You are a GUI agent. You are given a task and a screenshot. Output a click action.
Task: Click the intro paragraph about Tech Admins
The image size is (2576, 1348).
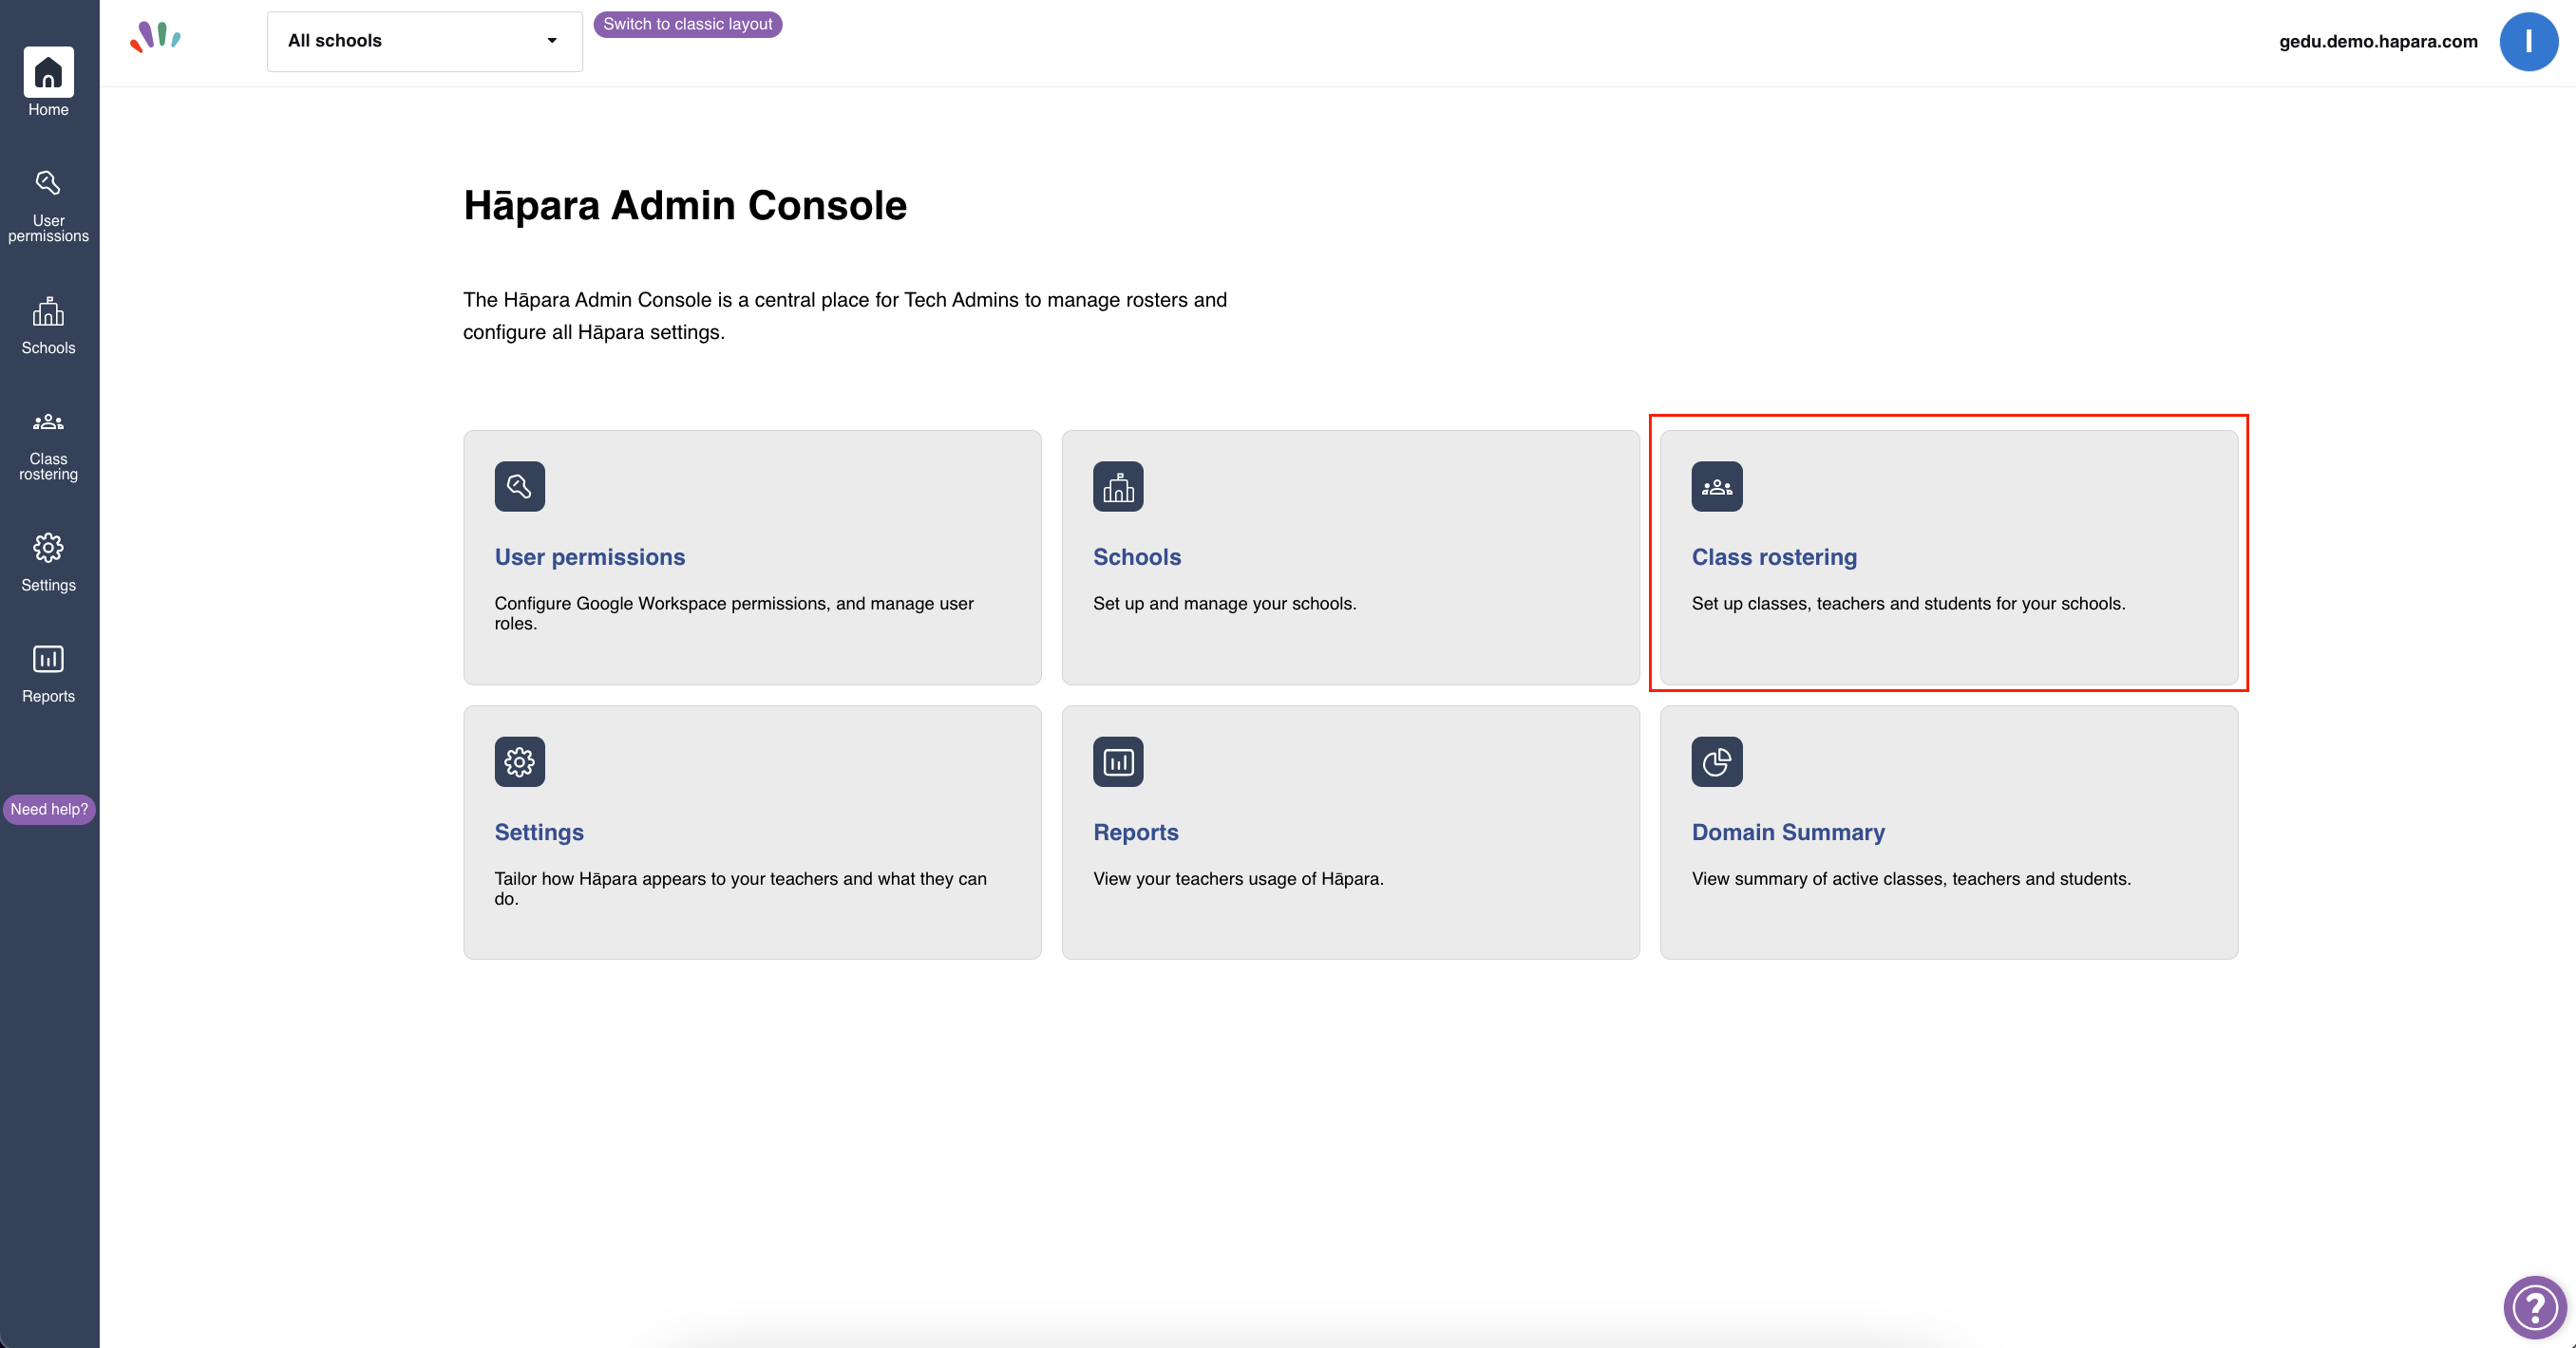845,316
